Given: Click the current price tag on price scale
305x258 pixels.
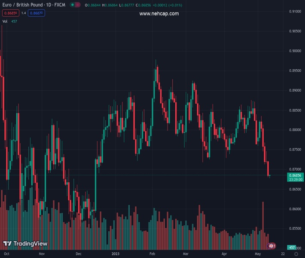Looking at the screenshot, I should [x=296, y=177].
